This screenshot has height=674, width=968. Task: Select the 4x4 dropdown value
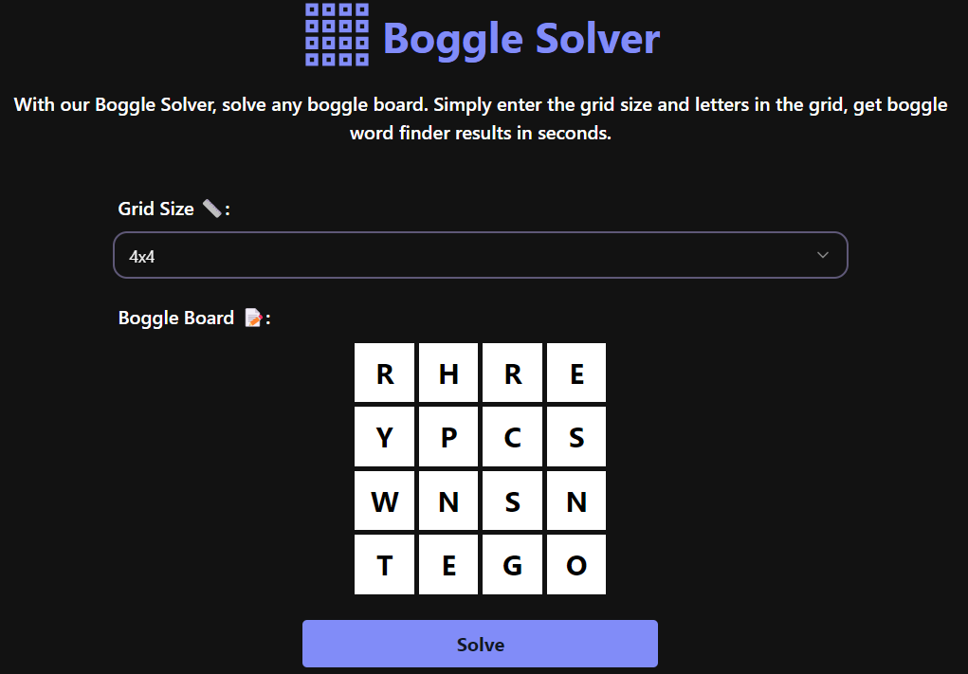(x=142, y=255)
